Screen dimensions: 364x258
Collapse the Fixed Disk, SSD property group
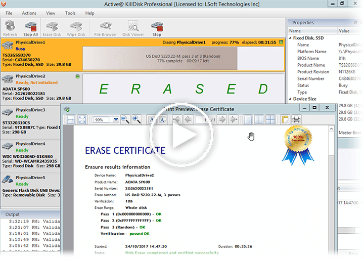(x=291, y=38)
